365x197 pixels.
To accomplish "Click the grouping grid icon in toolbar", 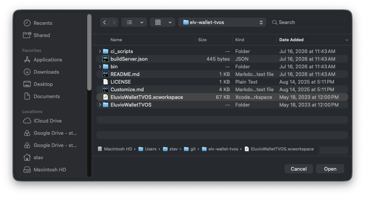I will [x=158, y=22].
